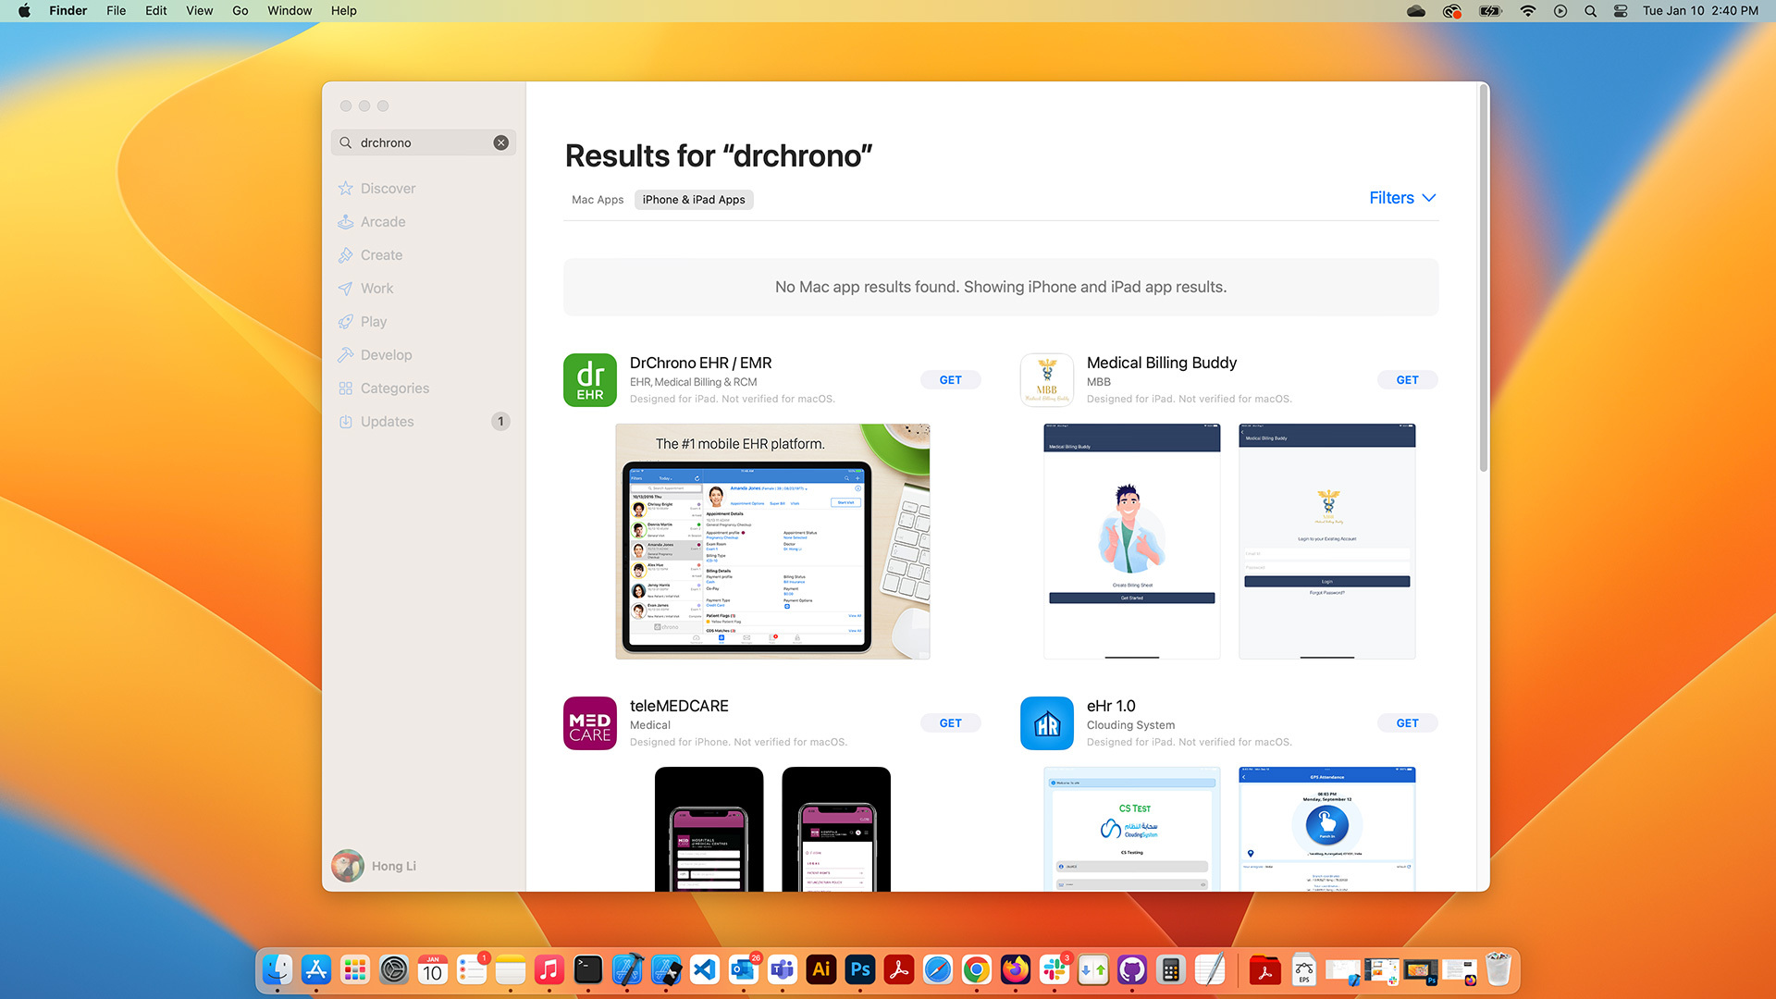Open the Create section in sidebar
The image size is (1776, 999).
click(x=382, y=253)
